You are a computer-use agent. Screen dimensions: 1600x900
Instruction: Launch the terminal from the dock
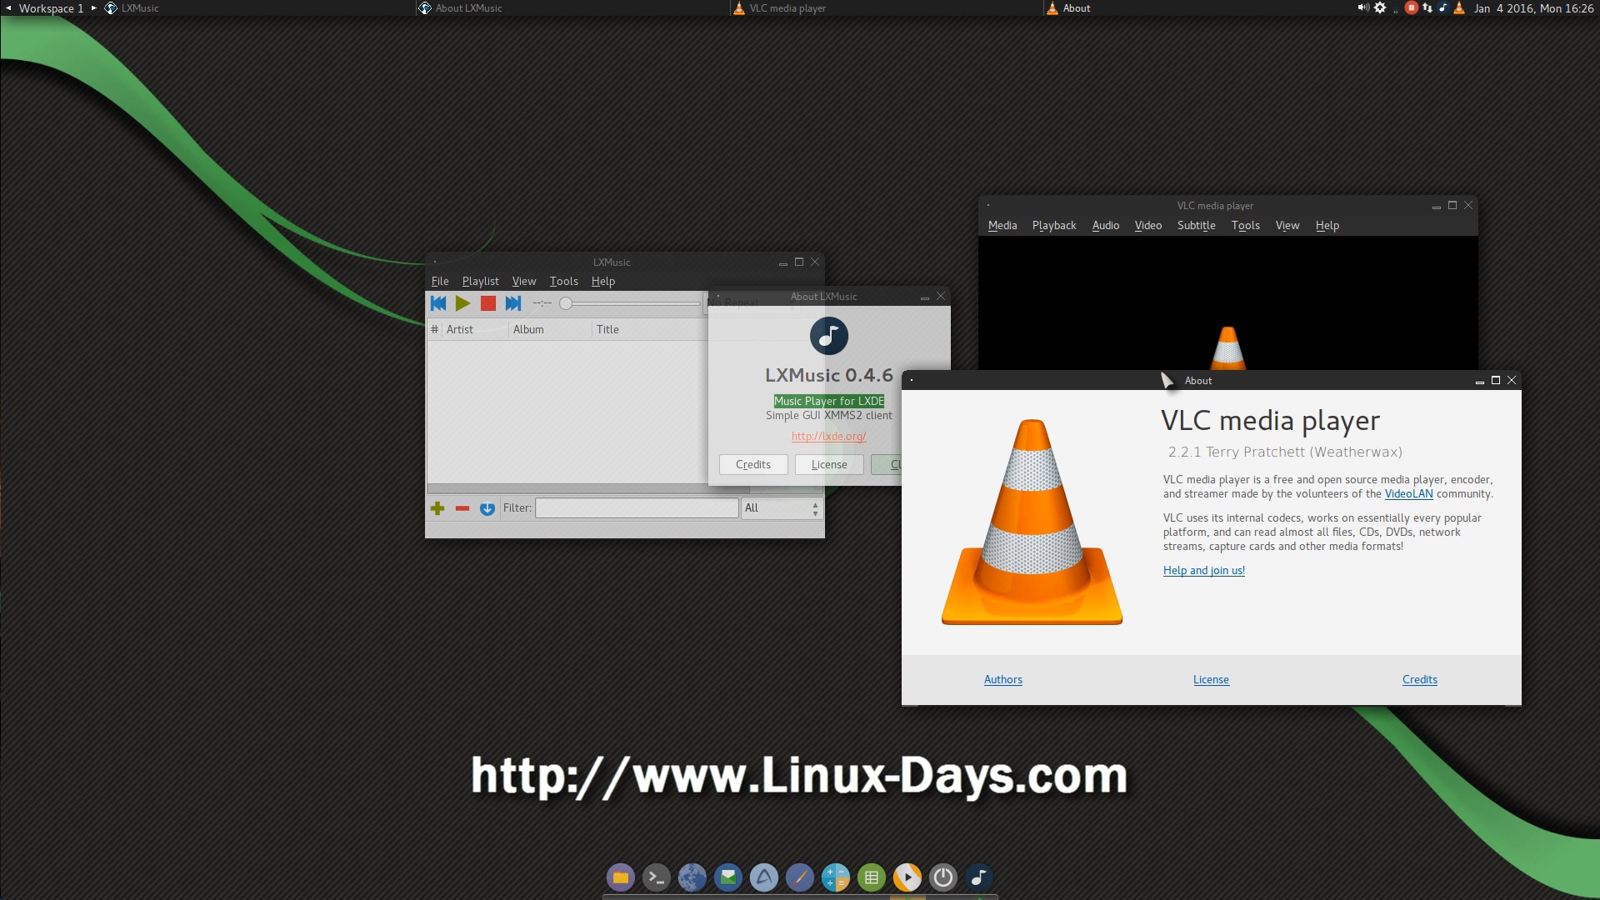coord(657,877)
